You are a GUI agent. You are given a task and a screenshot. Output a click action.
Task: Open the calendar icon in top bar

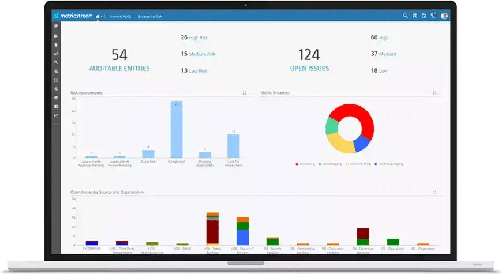(424, 16)
